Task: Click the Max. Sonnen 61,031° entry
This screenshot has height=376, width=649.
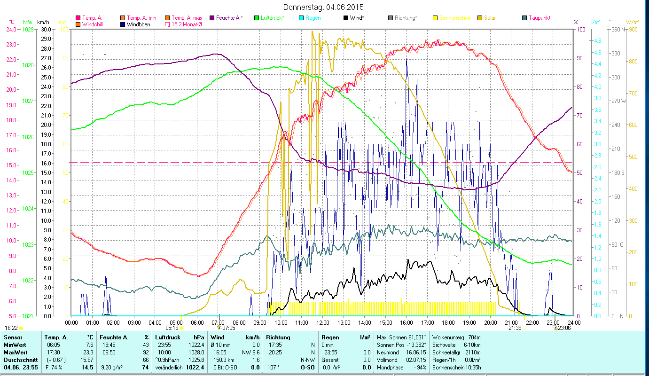Action: click(x=401, y=337)
